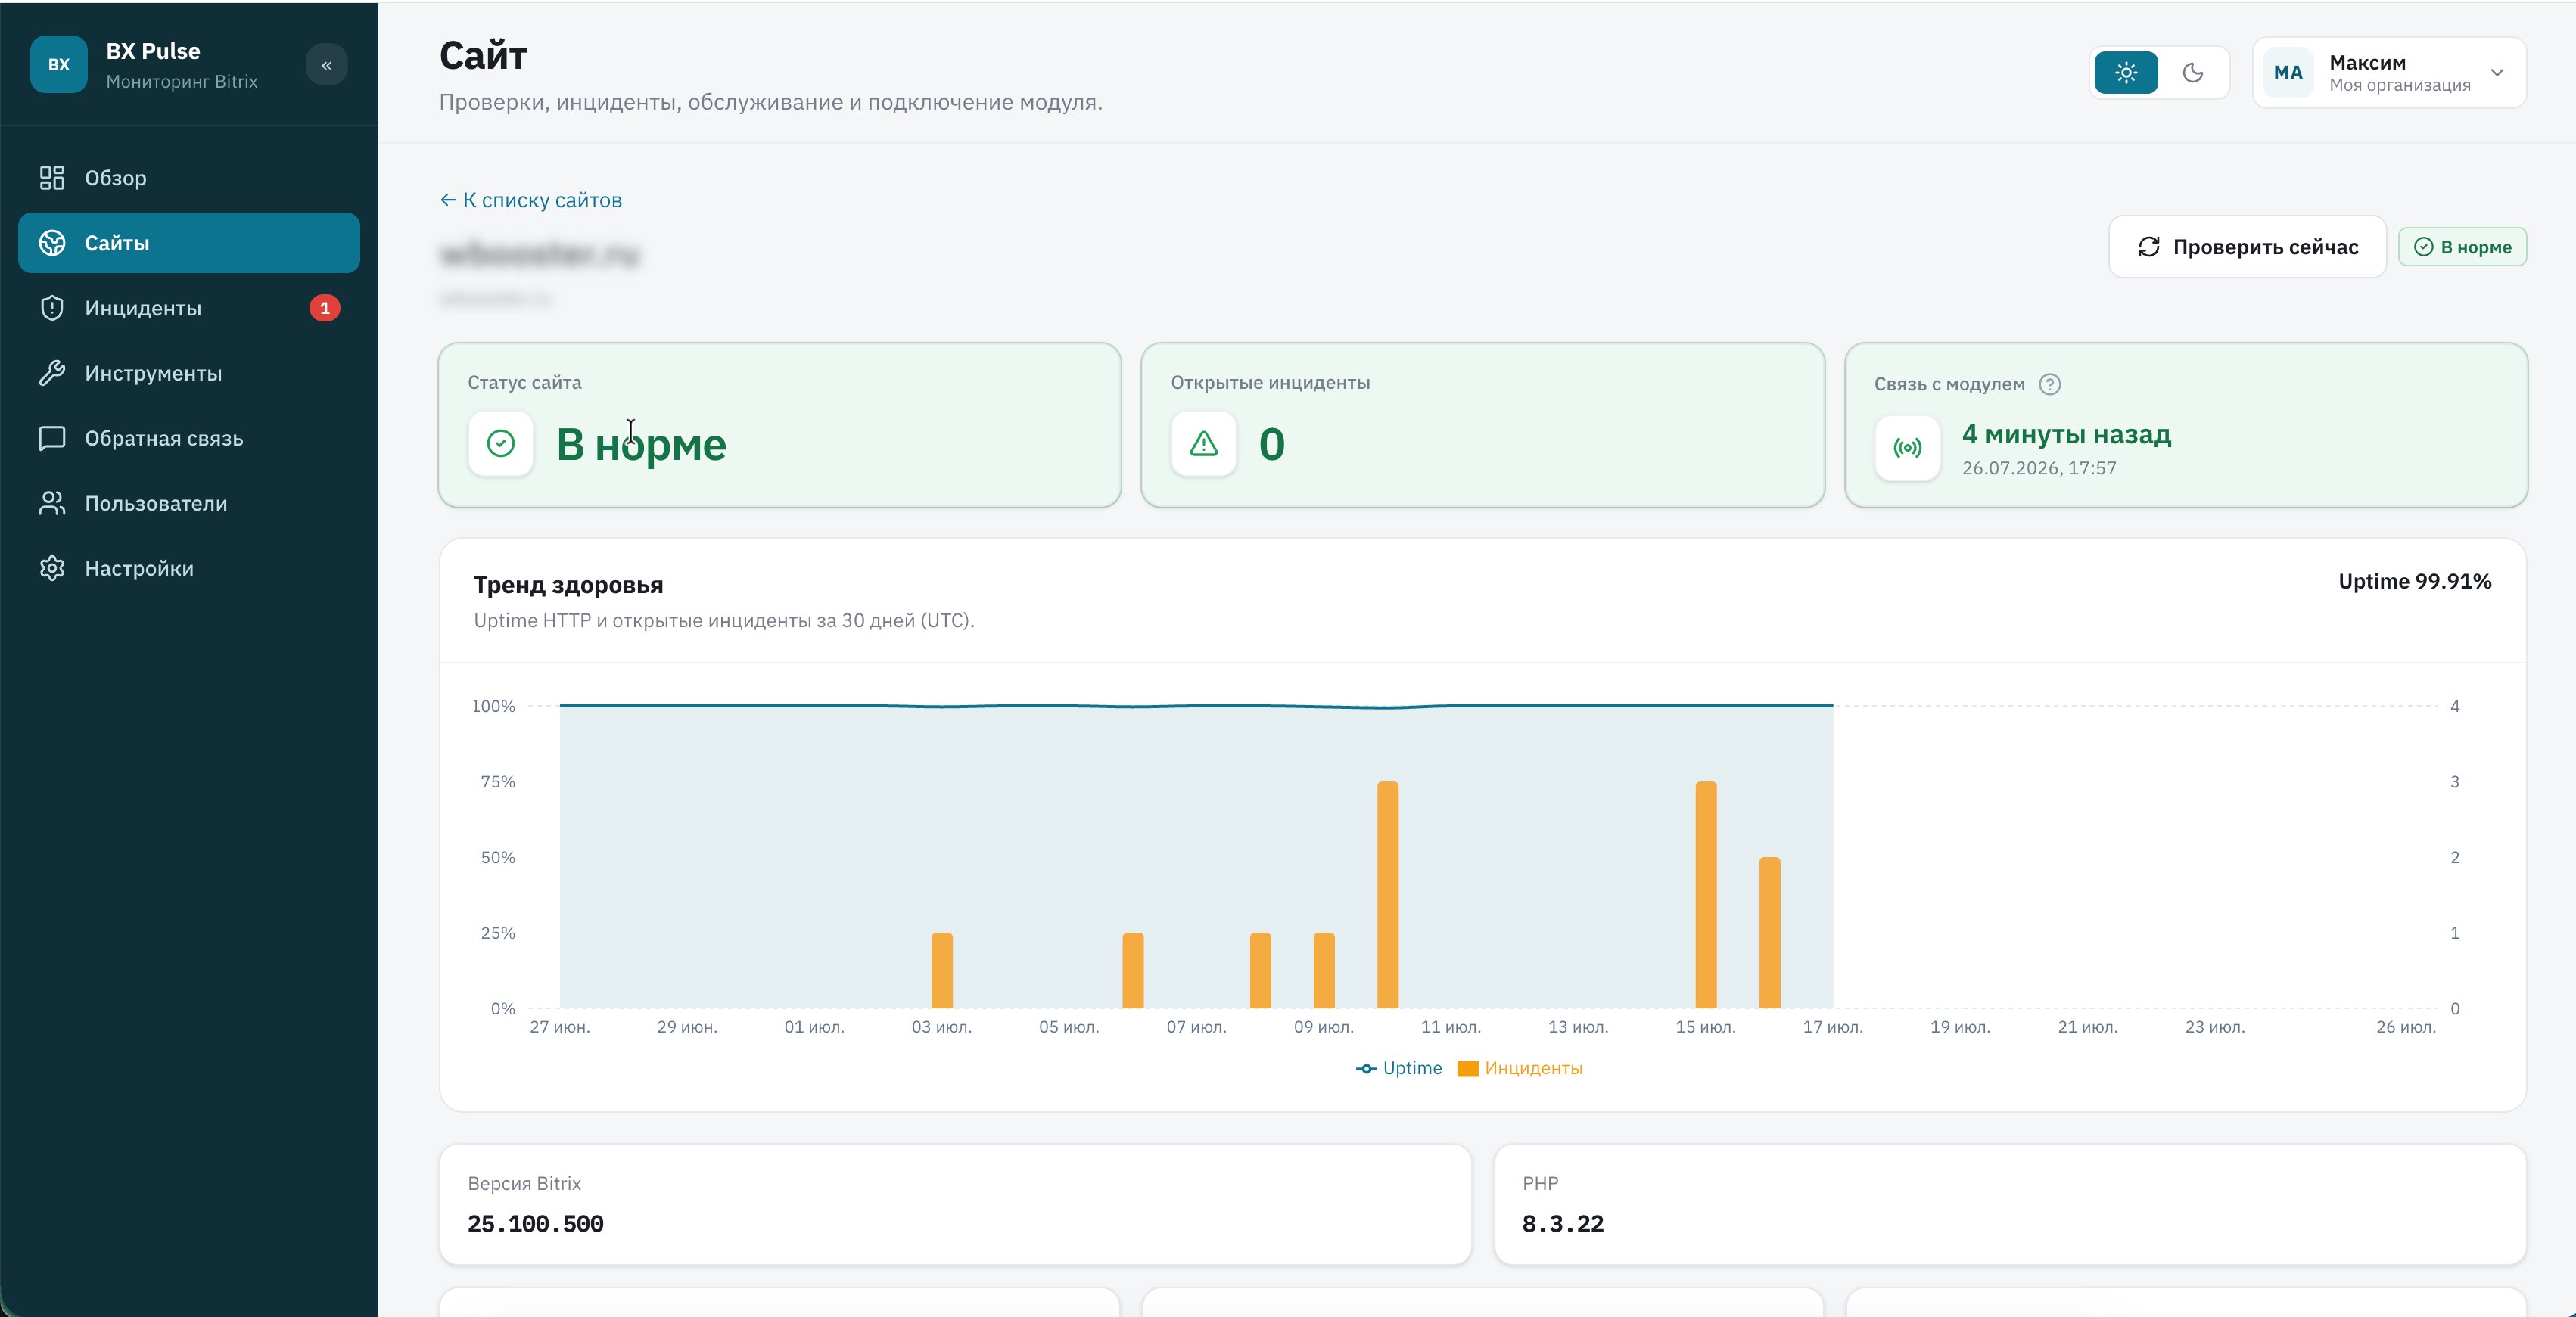Screen dimensions: 2576x1317
Task: Click the Открытые инциденты card
Action: coord(1483,424)
